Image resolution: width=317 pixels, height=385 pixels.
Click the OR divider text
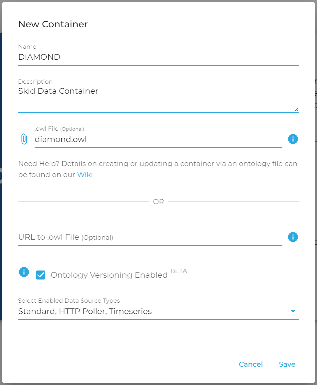coord(158,202)
